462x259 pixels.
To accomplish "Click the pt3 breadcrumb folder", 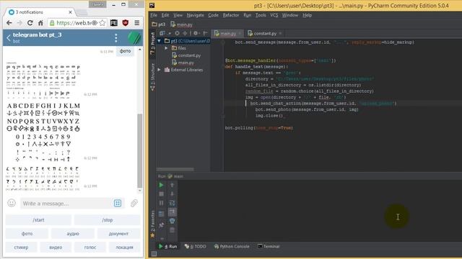I will 159,24.
